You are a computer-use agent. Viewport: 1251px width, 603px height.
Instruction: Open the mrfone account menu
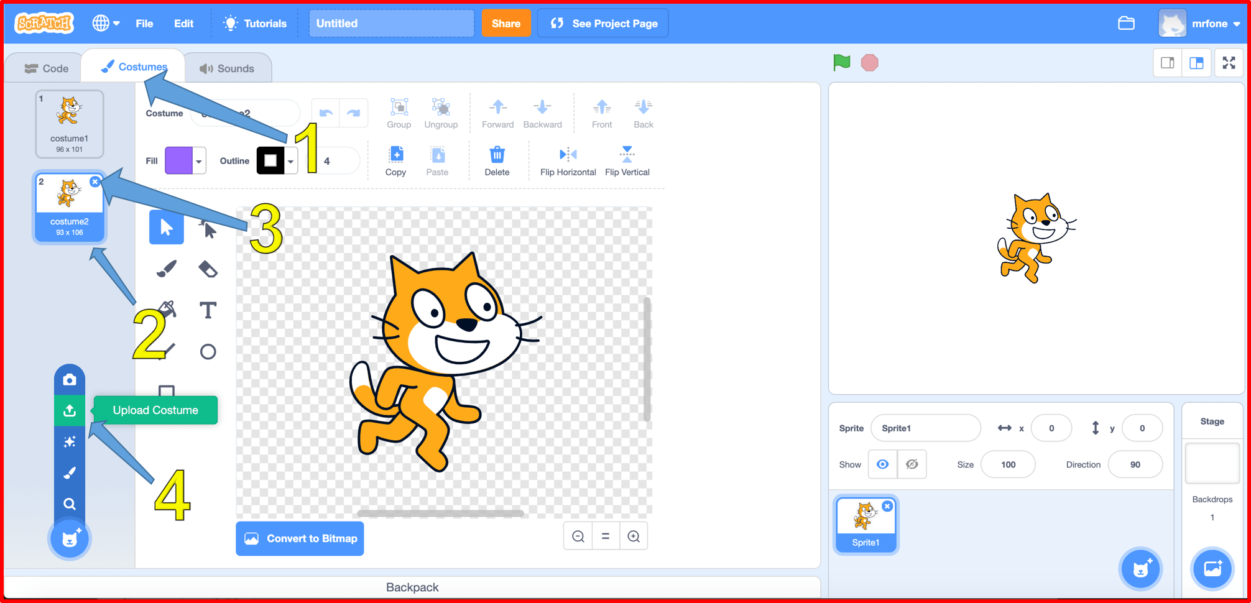(1200, 24)
